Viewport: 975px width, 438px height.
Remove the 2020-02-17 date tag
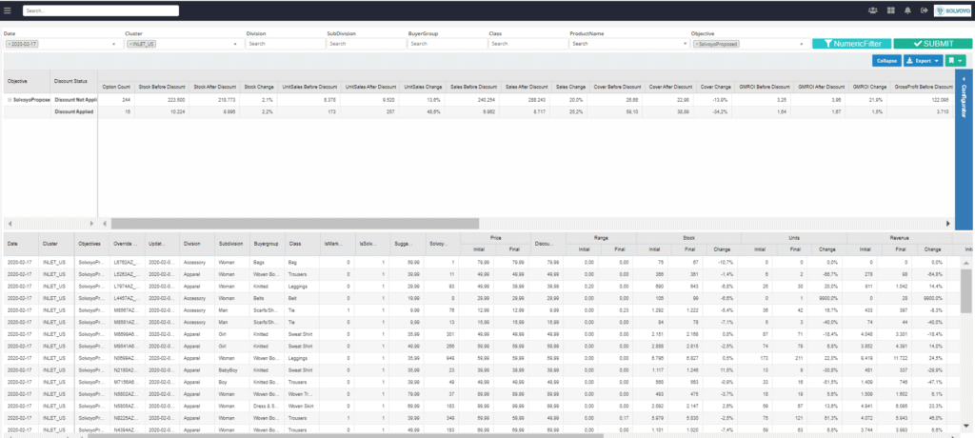[x=8, y=44]
